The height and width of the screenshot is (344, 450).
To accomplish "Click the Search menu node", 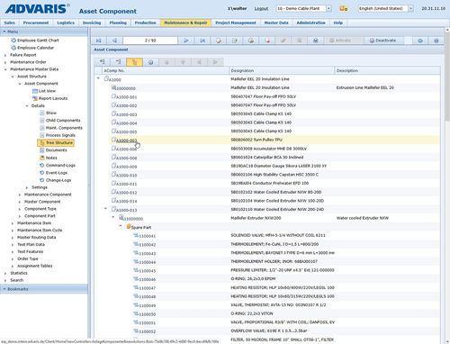I will coord(17,280).
